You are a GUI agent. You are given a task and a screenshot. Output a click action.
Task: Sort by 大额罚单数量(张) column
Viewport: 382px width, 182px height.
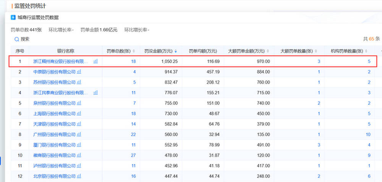[x=316, y=51]
